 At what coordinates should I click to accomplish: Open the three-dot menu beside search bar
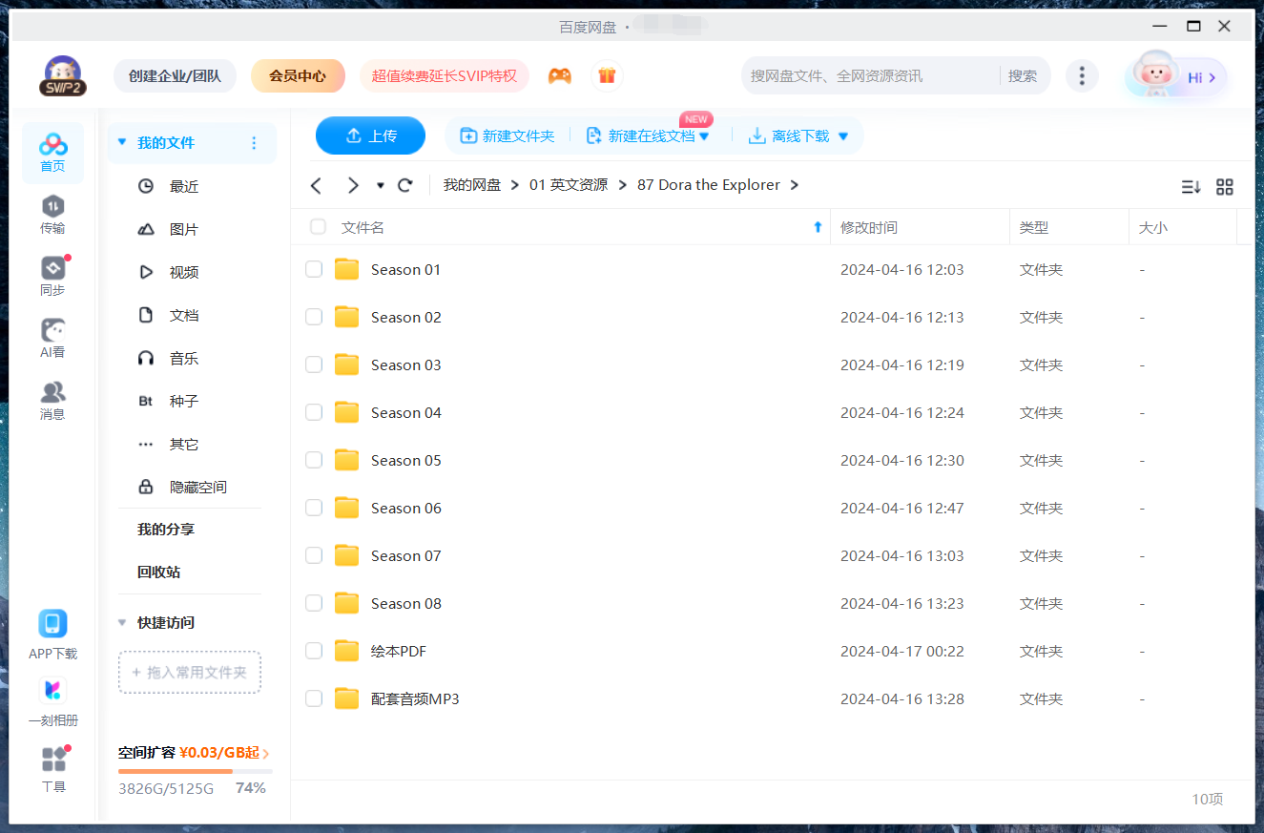click(x=1082, y=75)
